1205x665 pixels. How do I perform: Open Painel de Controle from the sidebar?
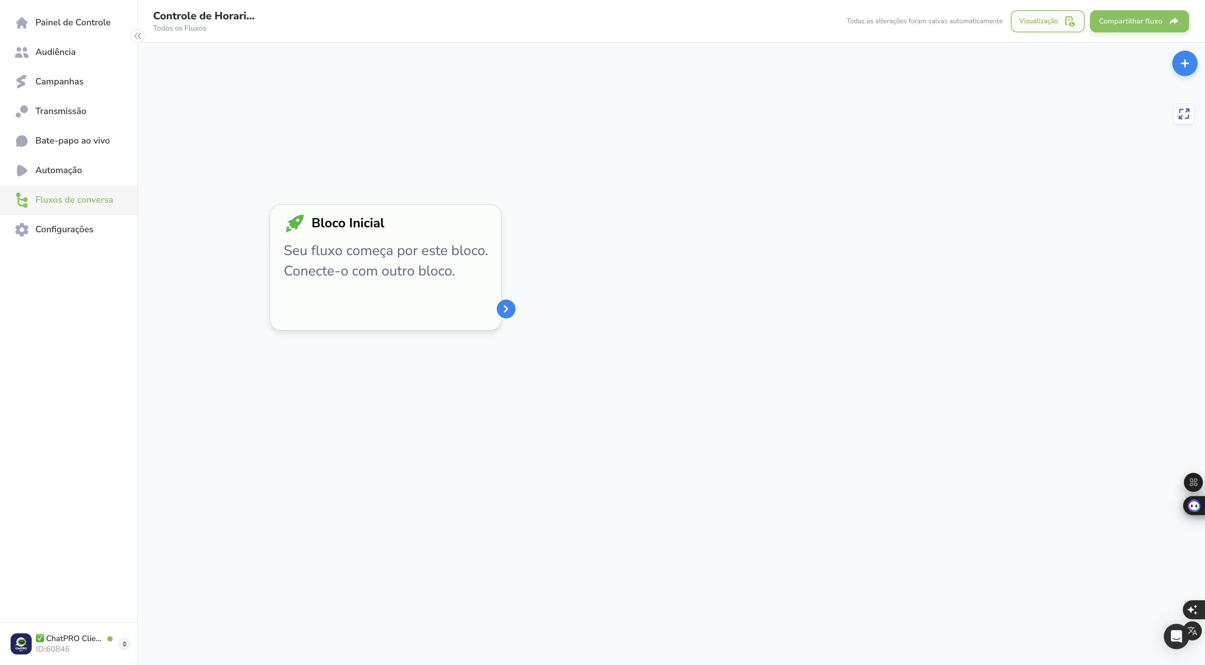pos(68,23)
